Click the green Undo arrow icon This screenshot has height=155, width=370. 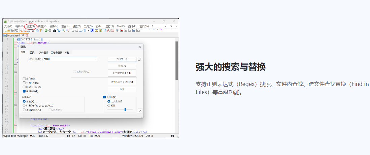click(x=46, y=30)
